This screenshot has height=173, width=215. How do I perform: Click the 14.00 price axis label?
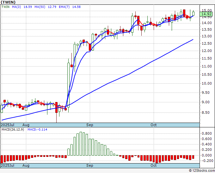pyautogui.click(x=207, y=23)
